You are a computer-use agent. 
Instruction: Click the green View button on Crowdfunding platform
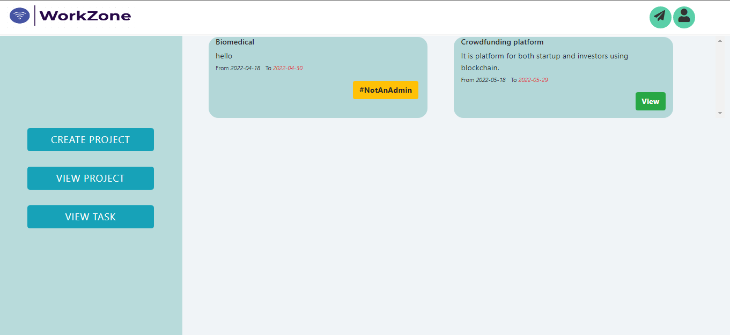pos(650,101)
